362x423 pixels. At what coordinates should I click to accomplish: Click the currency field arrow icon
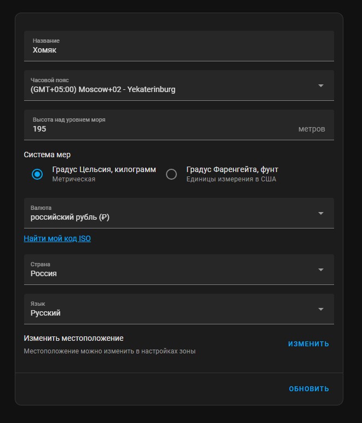point(321,213)
